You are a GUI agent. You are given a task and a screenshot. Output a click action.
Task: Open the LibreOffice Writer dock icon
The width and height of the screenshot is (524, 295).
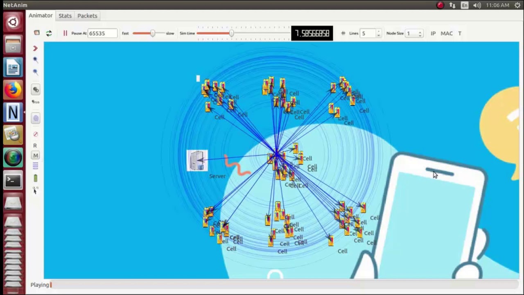(x=13, y=68)
